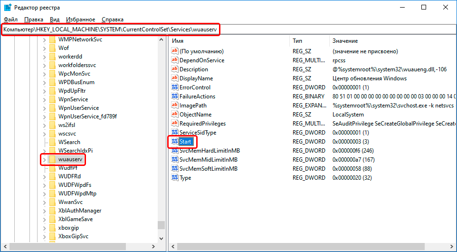Click the value 0x000000f6 (246)
The image size is (457, 252).
pos(353,151)
